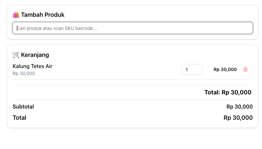Click empty space right of Tambah Produk heading
Screen dimensions: 262x149
click(159, 15)
